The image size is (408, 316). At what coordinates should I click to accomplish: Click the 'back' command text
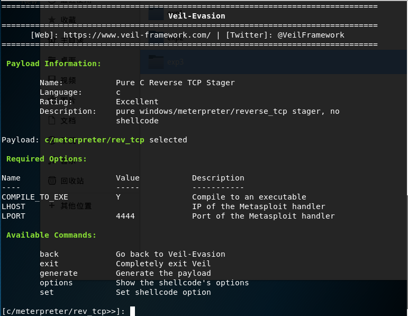click(x=49, y=254)
